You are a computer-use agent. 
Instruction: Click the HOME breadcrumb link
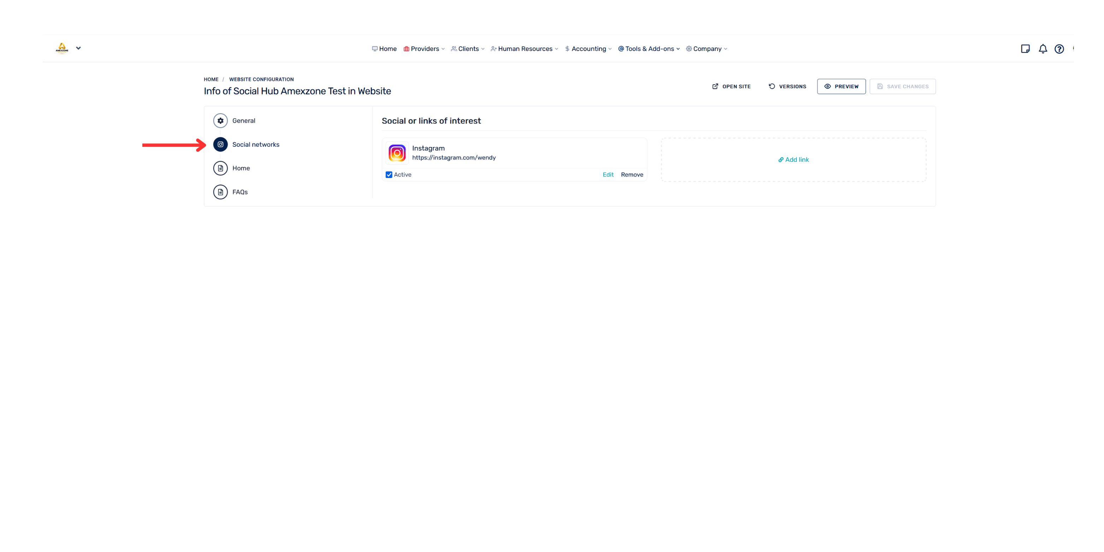(211, 79)
